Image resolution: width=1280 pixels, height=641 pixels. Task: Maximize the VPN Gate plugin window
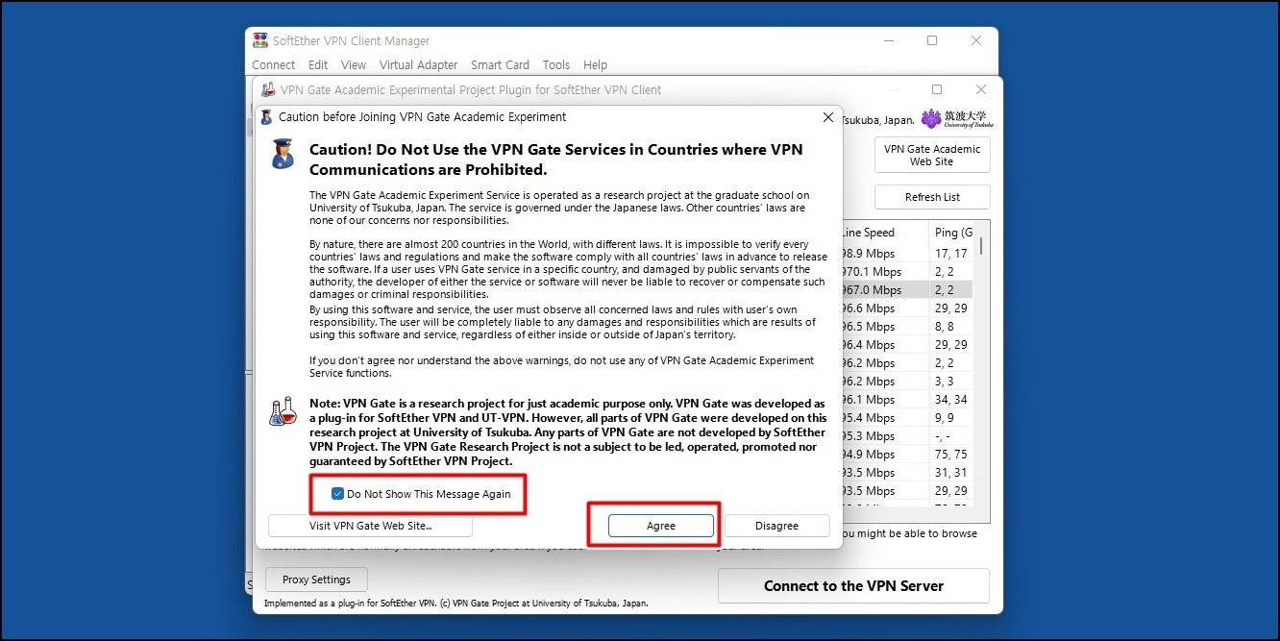pyautogui.click(x=937, y=89)
